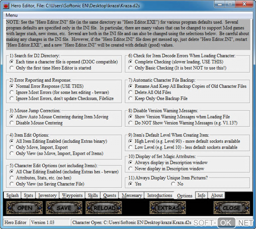Select 'Only View (no Move, Import, Export of Items)'
The width and height of the screenshot is (256, 229).
pyautogui.click(x=56, y=153)
